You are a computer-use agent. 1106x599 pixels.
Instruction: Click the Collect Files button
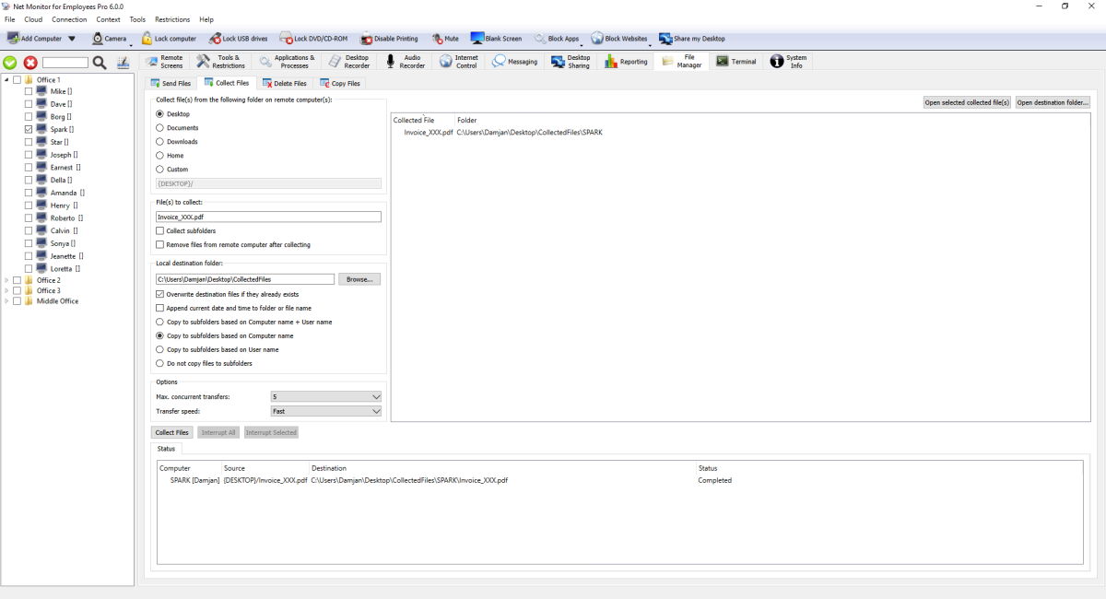pyautogui.click(x=172, y=432)
